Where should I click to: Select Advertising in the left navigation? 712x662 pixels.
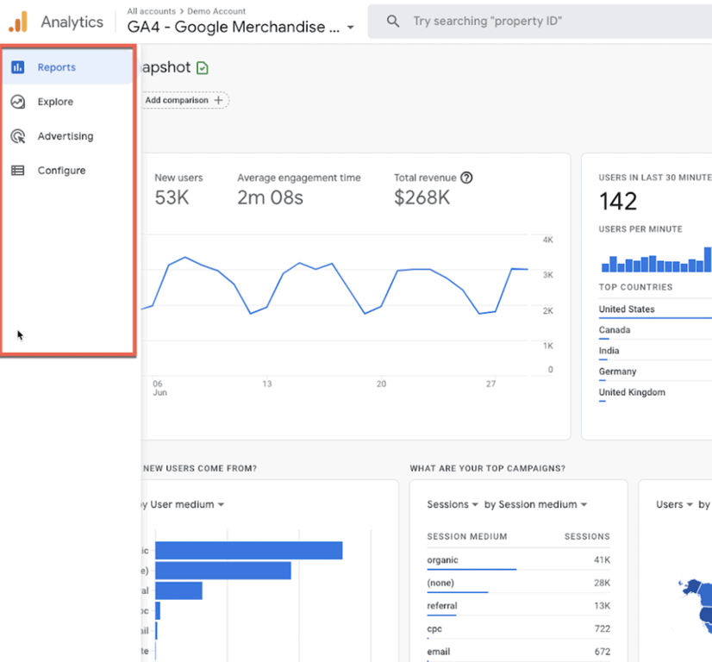point(67,136)
